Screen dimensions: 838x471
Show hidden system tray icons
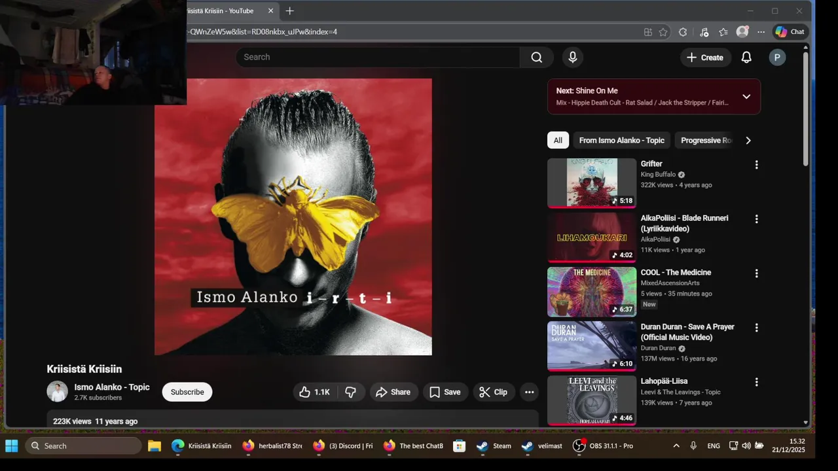[676, 445]
